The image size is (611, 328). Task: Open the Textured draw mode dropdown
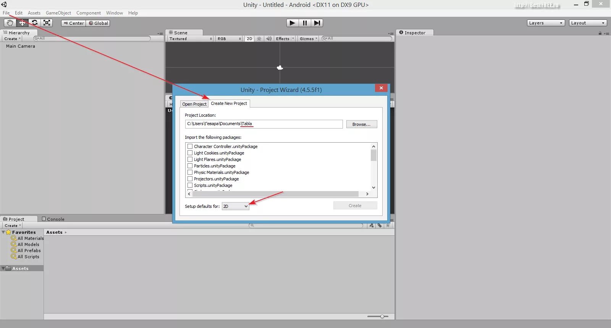(x=191, y=39)
